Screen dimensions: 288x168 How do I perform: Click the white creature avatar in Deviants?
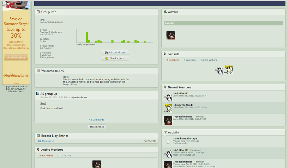[x=219, y=70]
